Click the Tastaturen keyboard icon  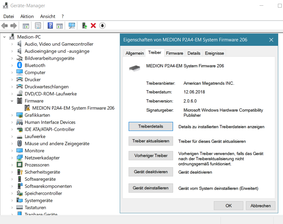point(20,207)
